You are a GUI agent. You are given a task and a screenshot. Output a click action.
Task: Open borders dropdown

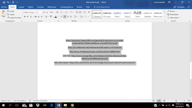click(88, 17)
